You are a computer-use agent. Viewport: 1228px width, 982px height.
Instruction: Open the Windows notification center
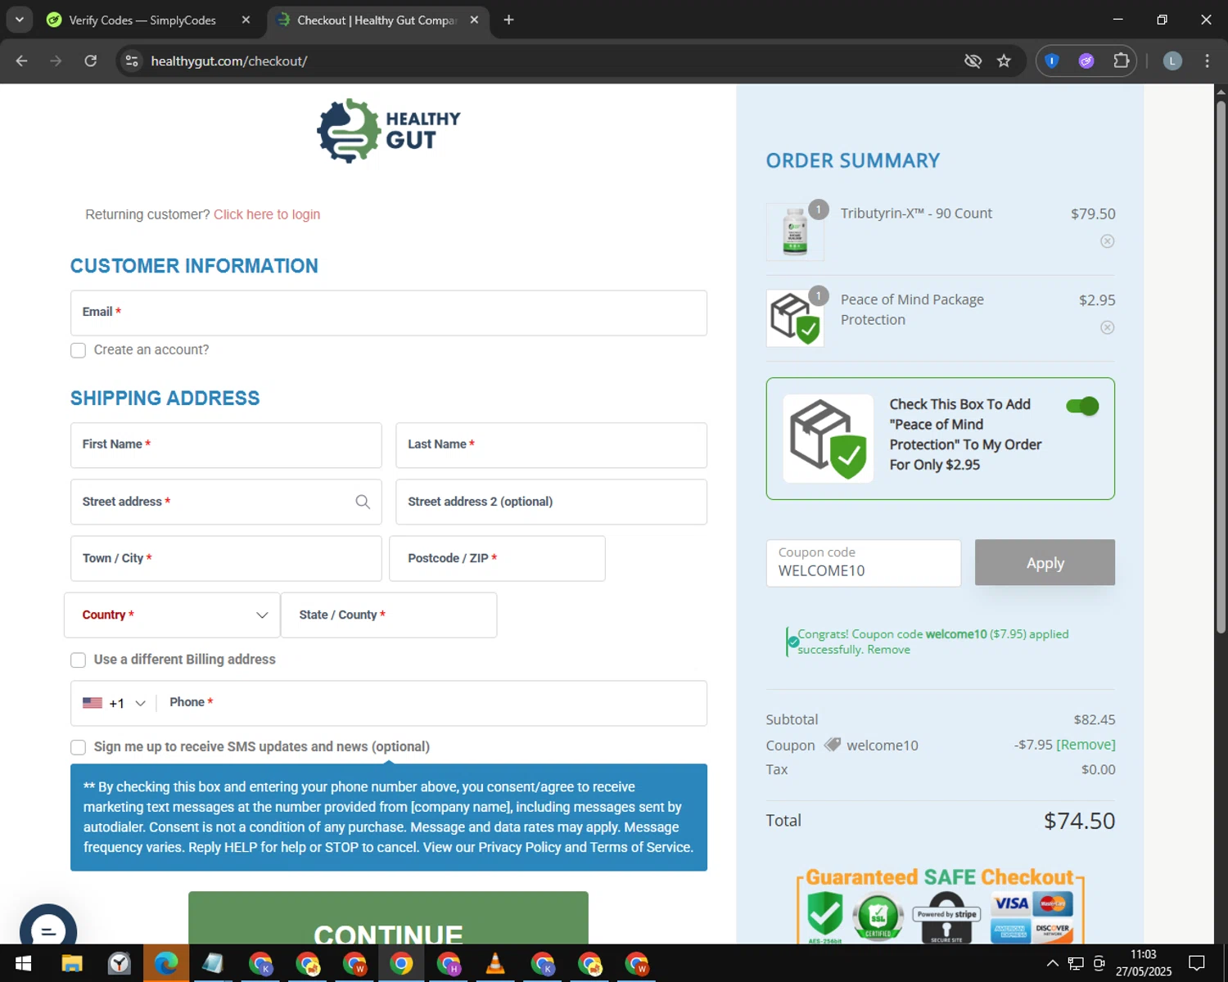click(x=1197, y=963)
